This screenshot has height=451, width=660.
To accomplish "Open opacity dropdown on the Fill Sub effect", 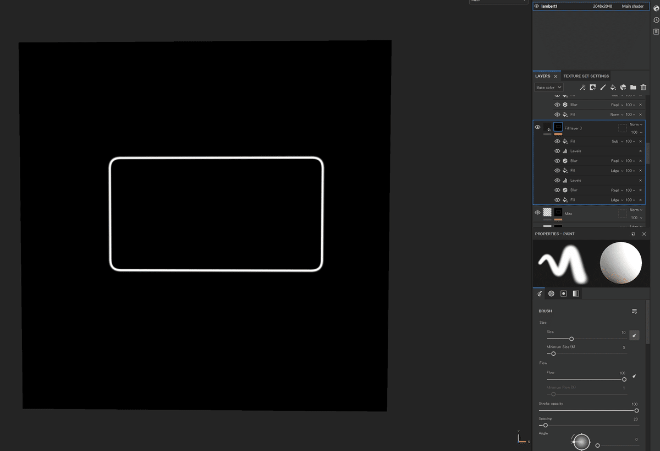I will [x=630, y=141].
